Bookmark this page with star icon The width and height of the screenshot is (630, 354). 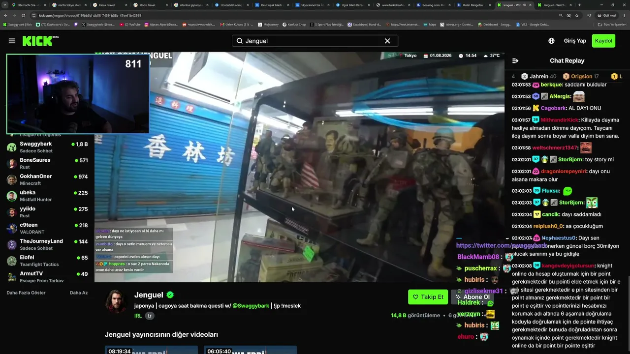pyautogui.click(x=577, y=15)
